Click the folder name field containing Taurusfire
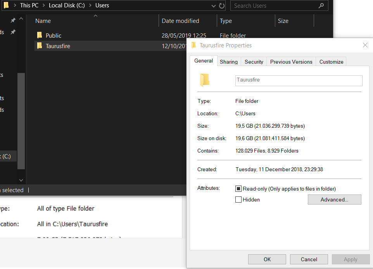Viewport: 373px width, 269px height. point(299,81)
